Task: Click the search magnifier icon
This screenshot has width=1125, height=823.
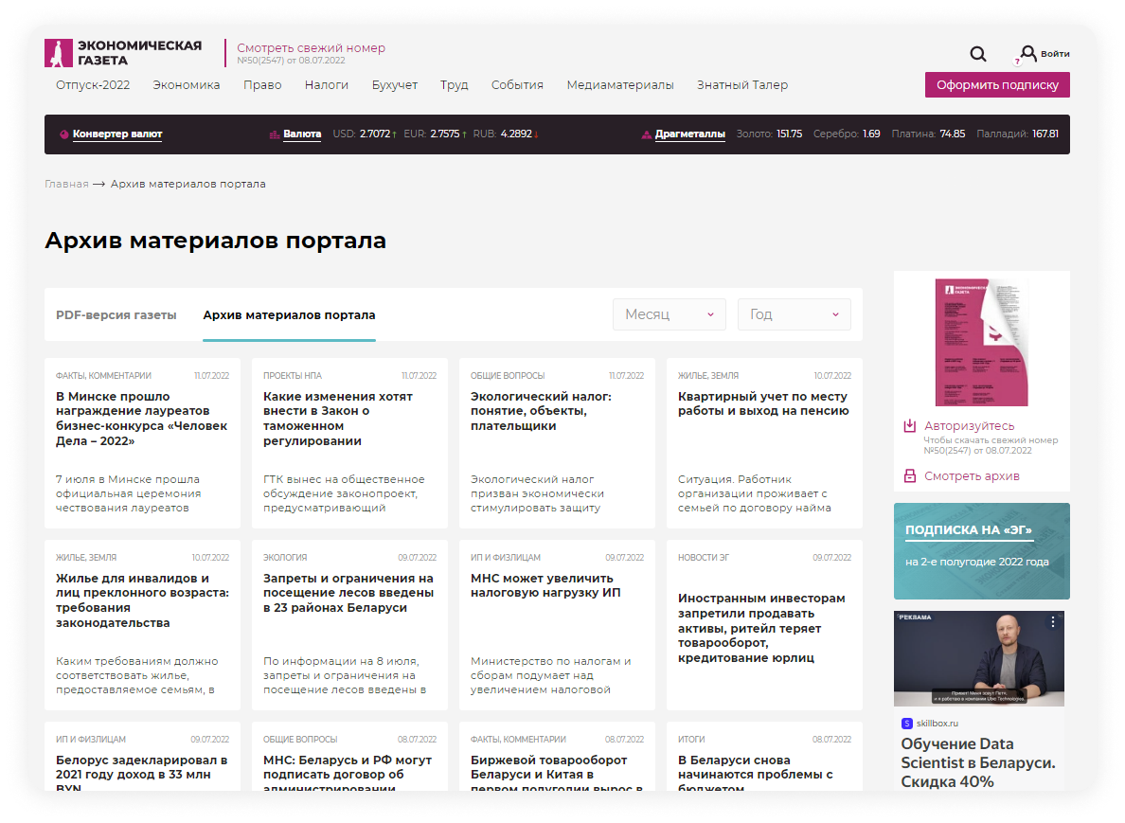Action: tap(977, 54)
